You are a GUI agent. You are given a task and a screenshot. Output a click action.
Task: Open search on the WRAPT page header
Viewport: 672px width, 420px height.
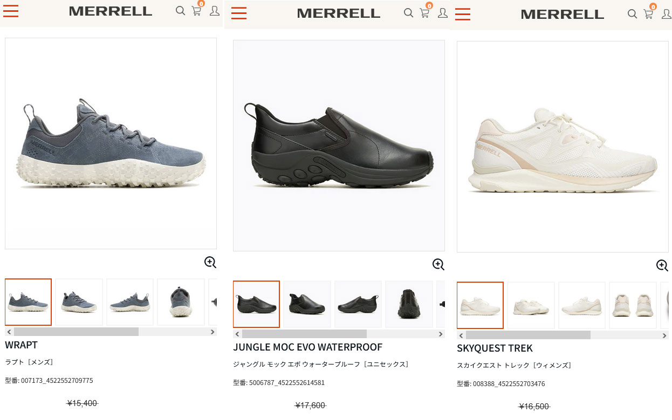click(x=180, y=11)
